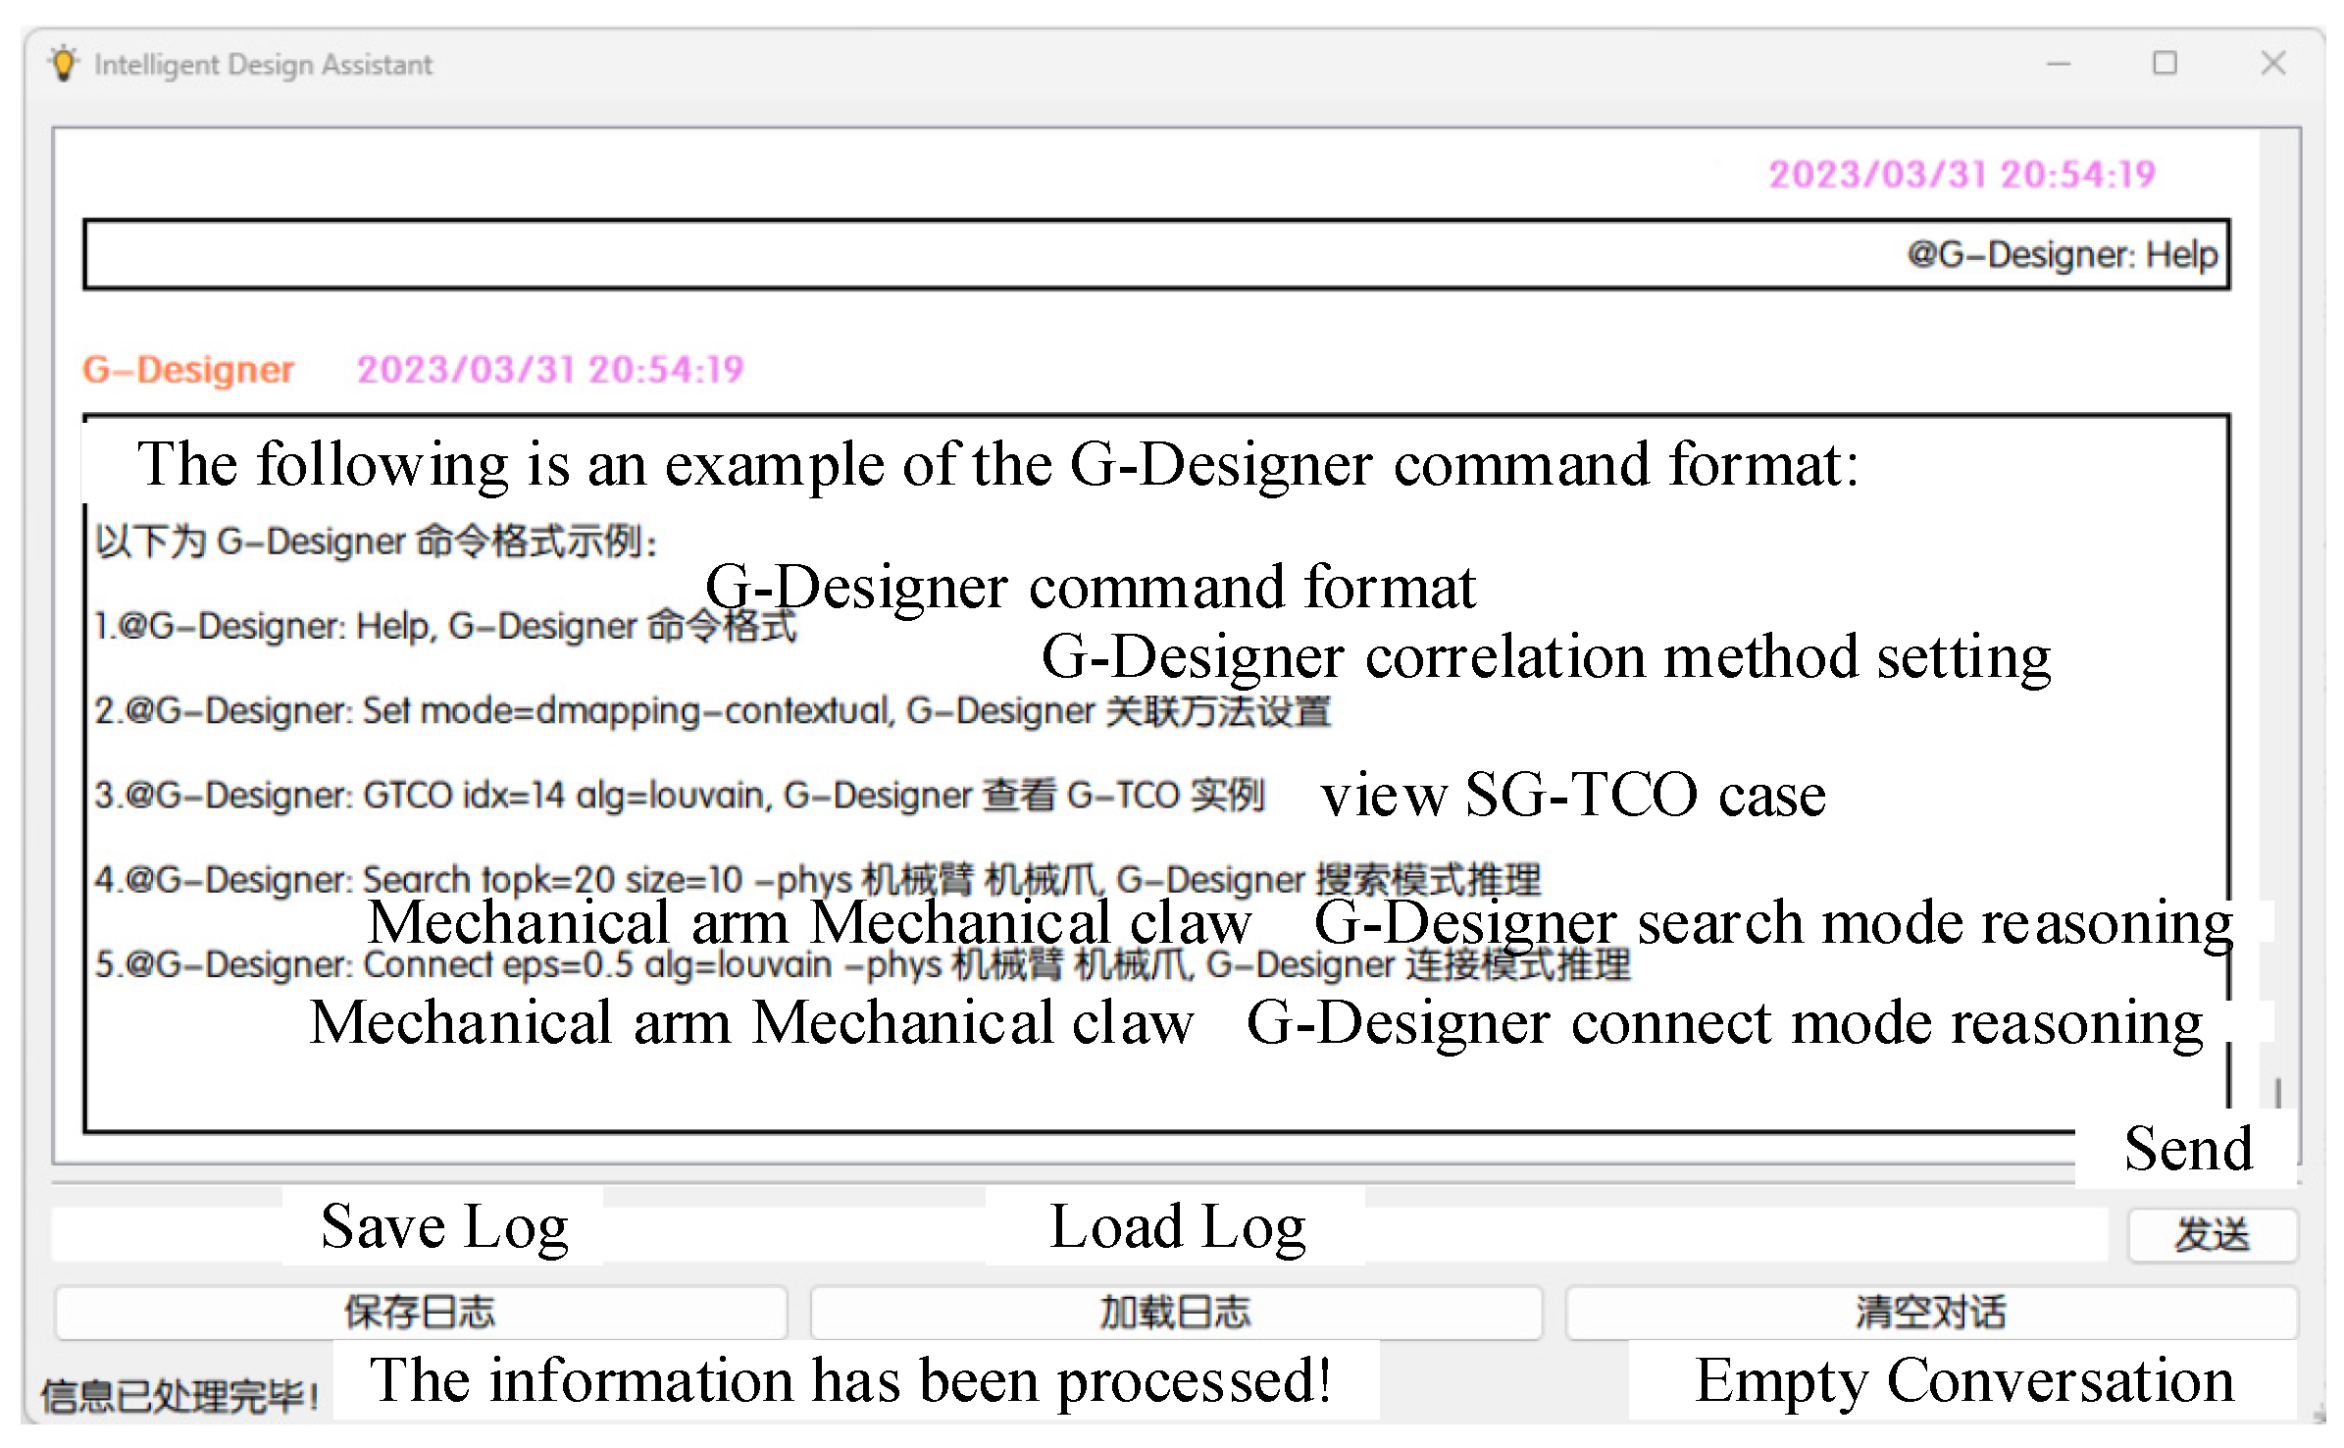Minimize the Intelligent Design Assistant window
The image size is (2344, 1448).
click(2059, 64)
